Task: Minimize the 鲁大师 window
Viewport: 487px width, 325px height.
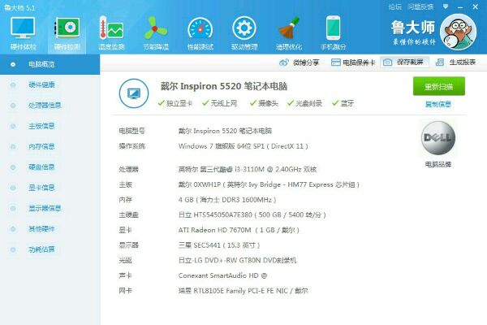Action: 460,6
